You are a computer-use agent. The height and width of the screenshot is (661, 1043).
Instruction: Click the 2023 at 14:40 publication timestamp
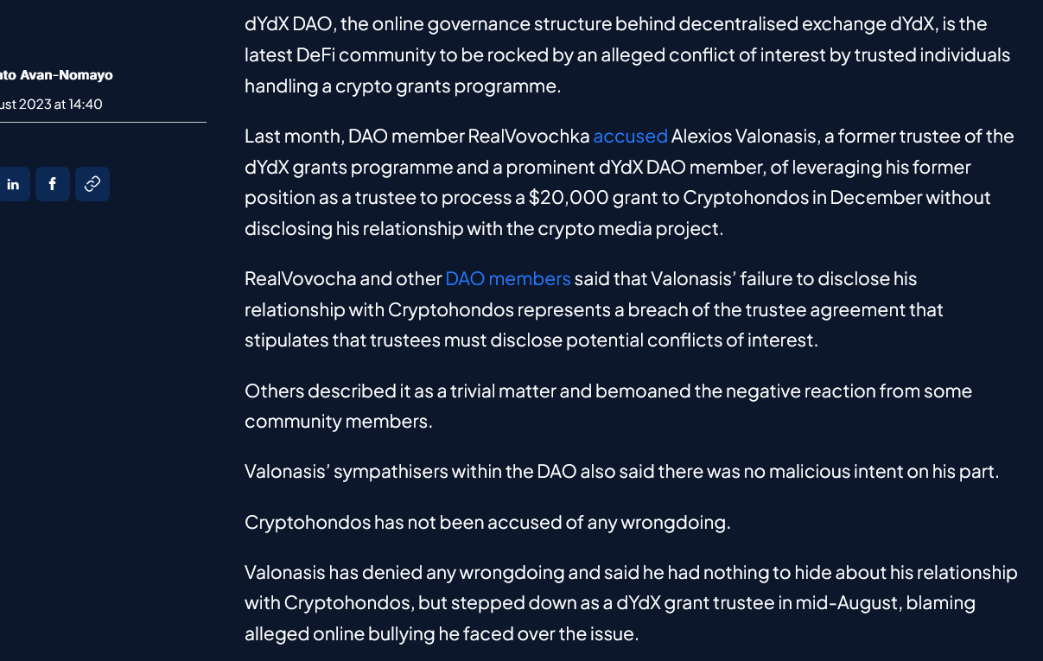[52, 104]
